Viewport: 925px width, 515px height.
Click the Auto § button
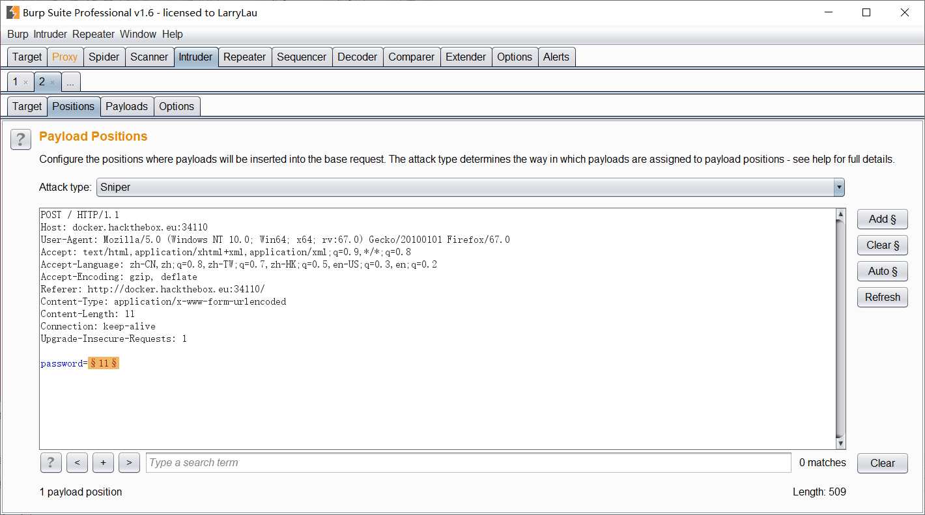coord(882,271)
